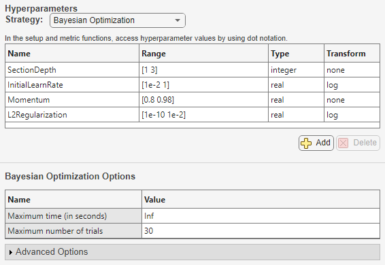Click the Type column header
This screenshot has height=265, width=385.
(x=296, y=53)
